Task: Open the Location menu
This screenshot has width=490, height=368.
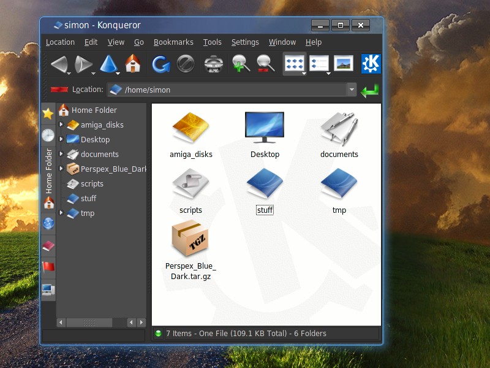Action: click(60, 42)
